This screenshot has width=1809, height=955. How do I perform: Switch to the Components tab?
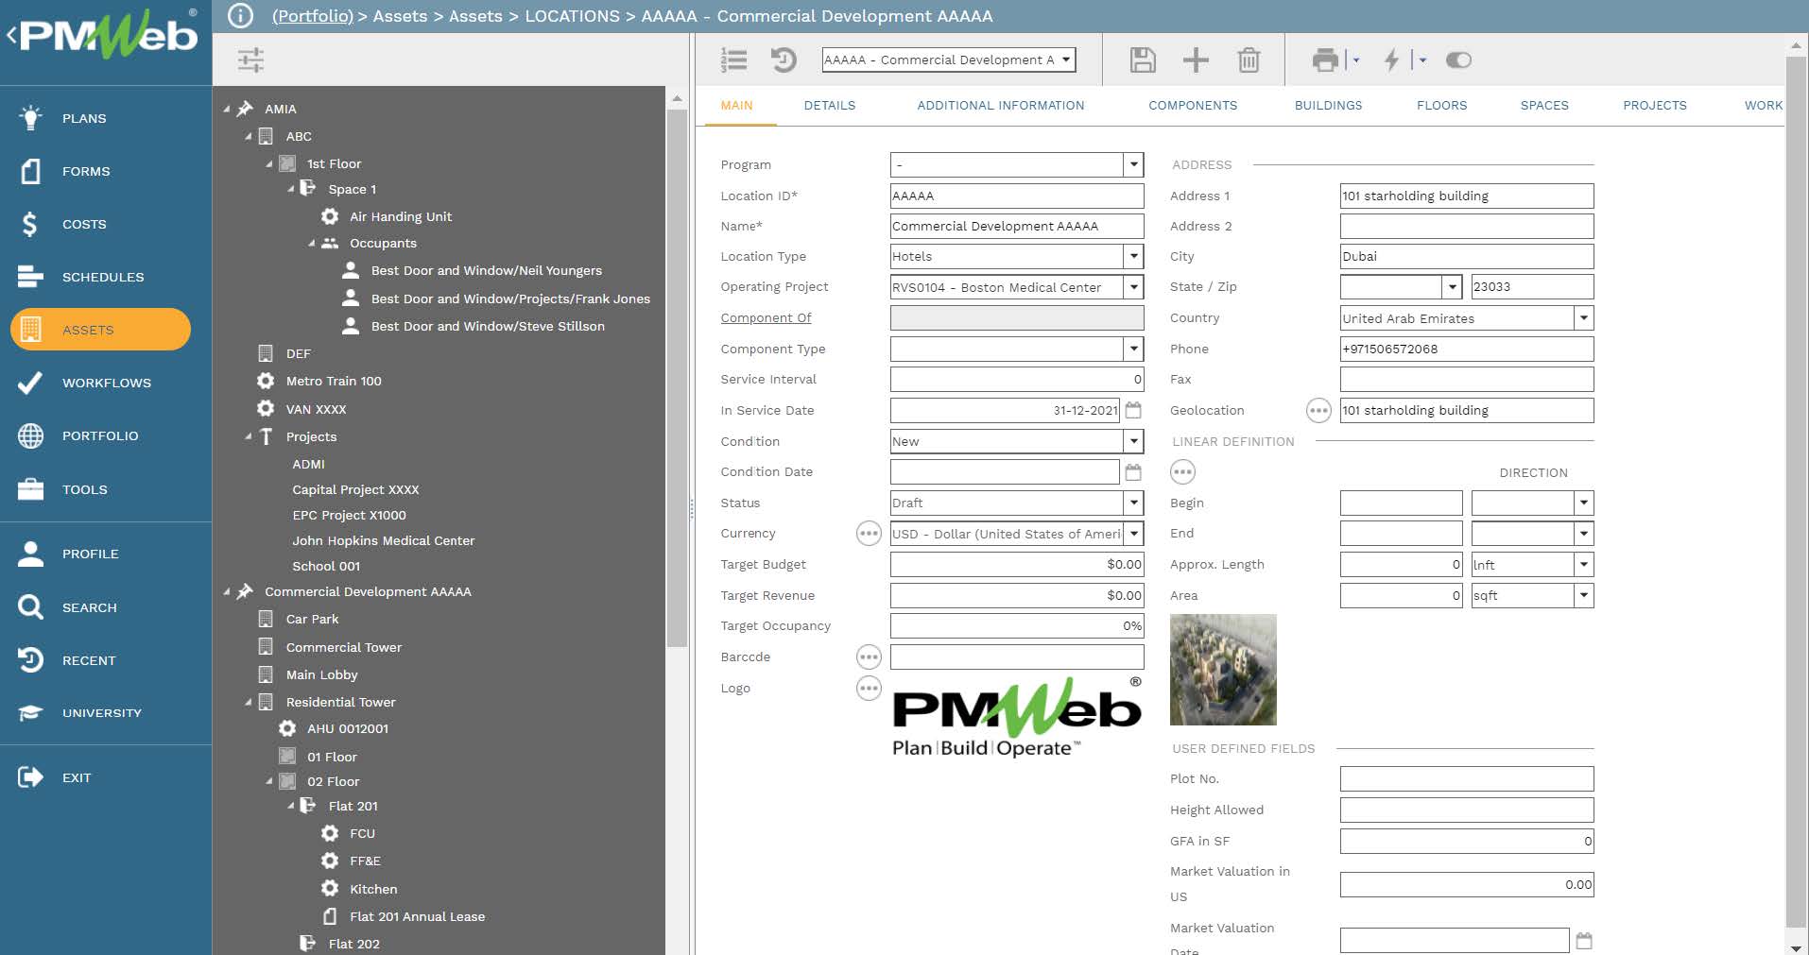coord(1192,106)
